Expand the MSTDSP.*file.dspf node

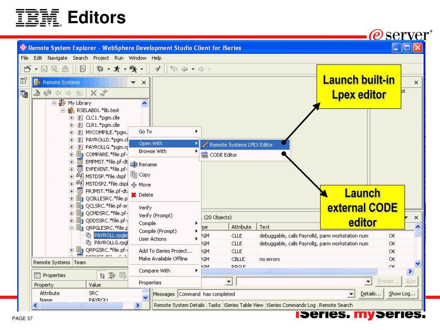72,177
